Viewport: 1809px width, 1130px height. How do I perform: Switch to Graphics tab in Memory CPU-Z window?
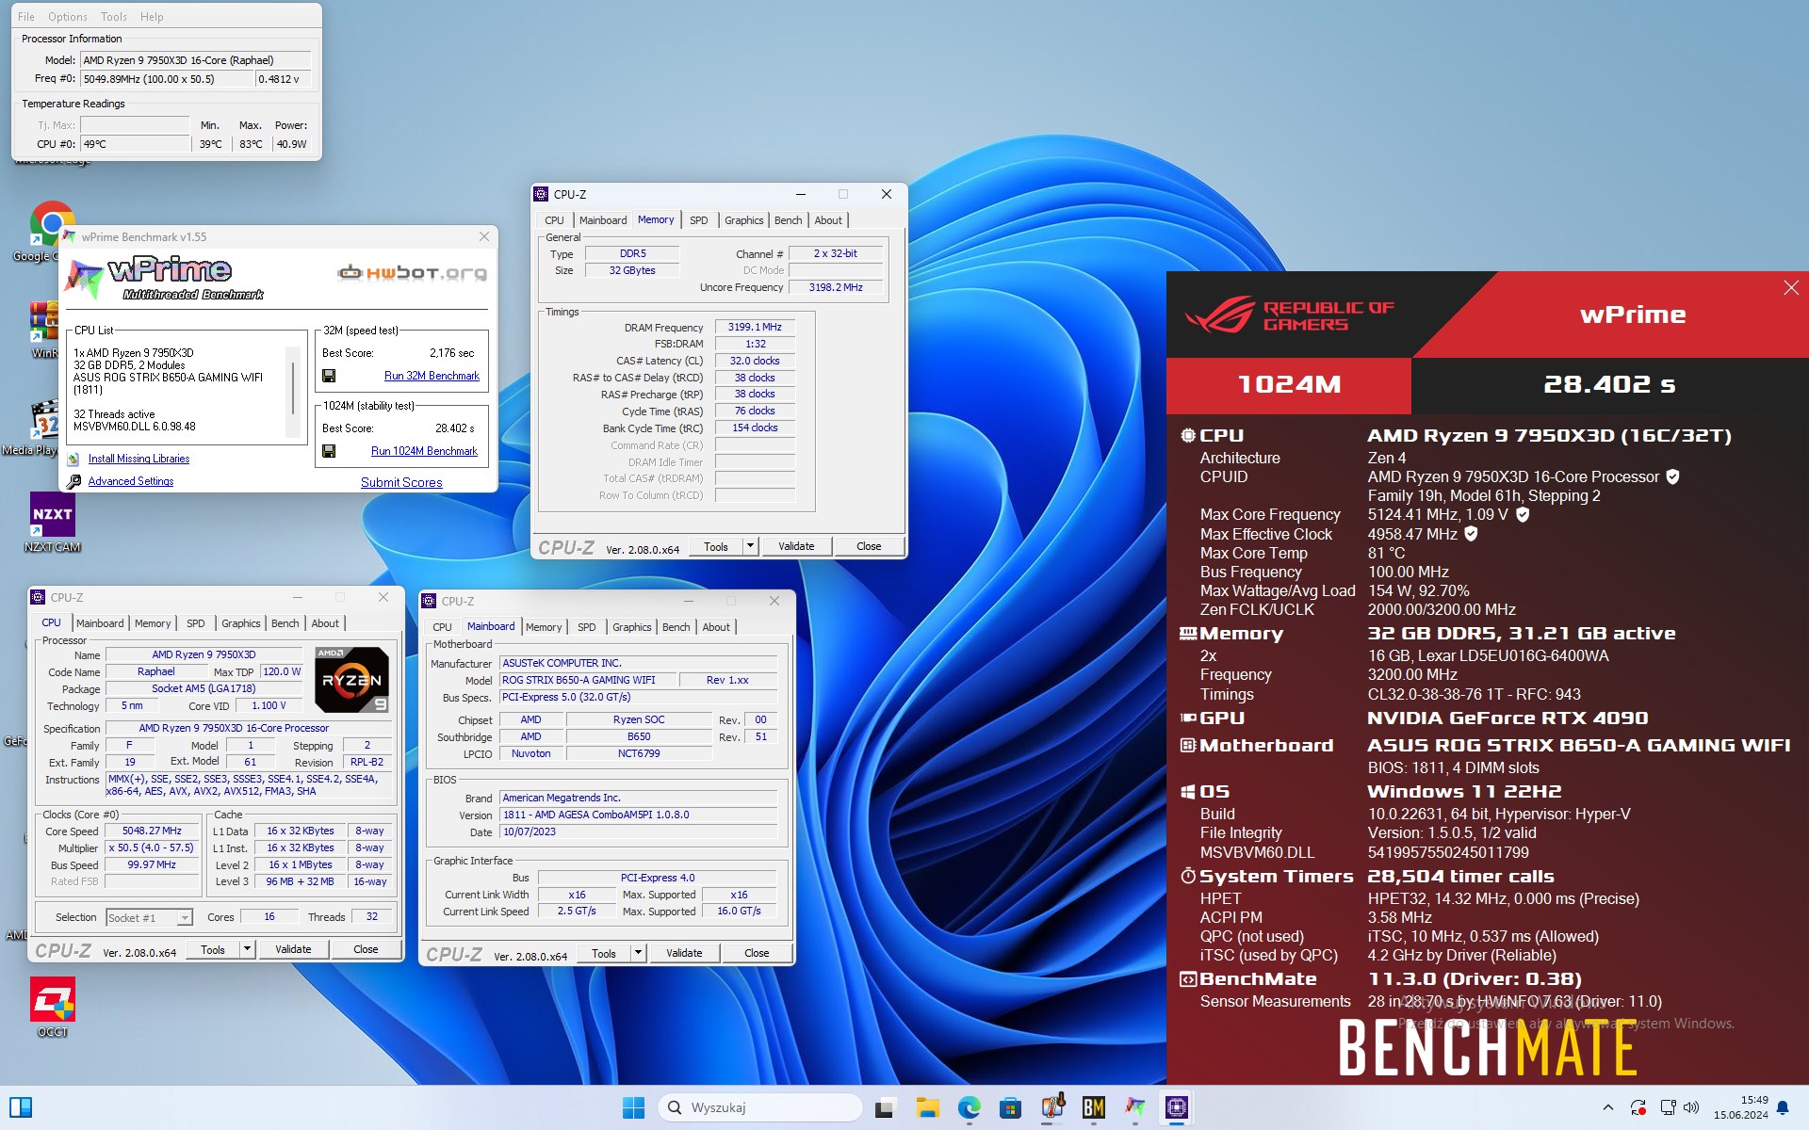point(744,220)
